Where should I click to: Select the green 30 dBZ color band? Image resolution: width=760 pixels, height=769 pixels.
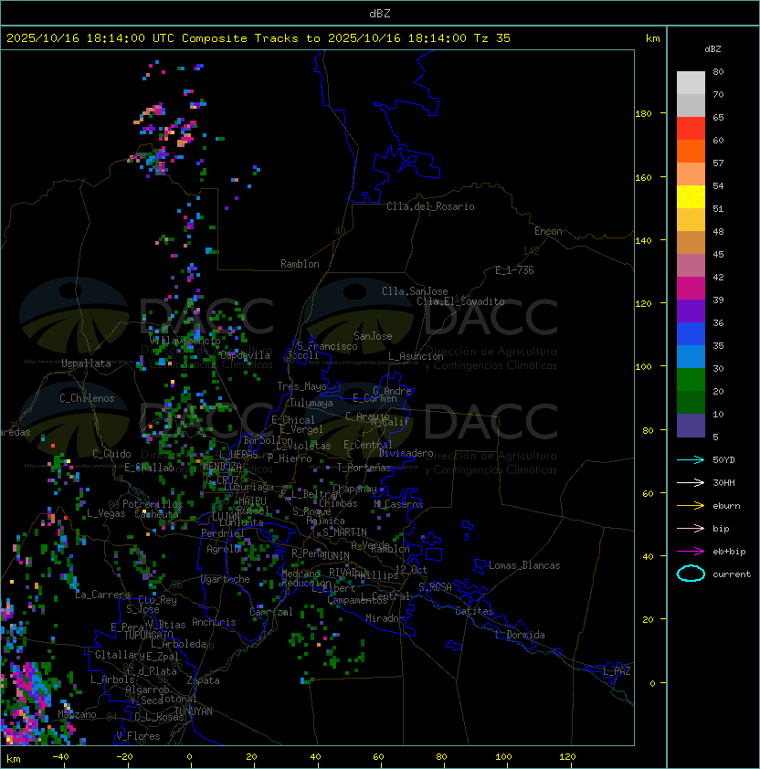691,380
